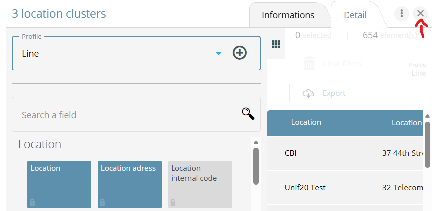The image size is (436, 211).
Task: Sort by the Location column header
Action: 306,122
